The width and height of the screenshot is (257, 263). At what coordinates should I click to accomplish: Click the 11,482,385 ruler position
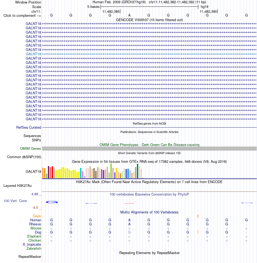click(111, 11)
